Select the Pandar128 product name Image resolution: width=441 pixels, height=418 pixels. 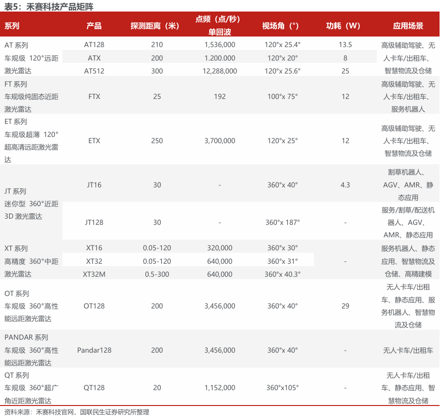click(94, 350)
